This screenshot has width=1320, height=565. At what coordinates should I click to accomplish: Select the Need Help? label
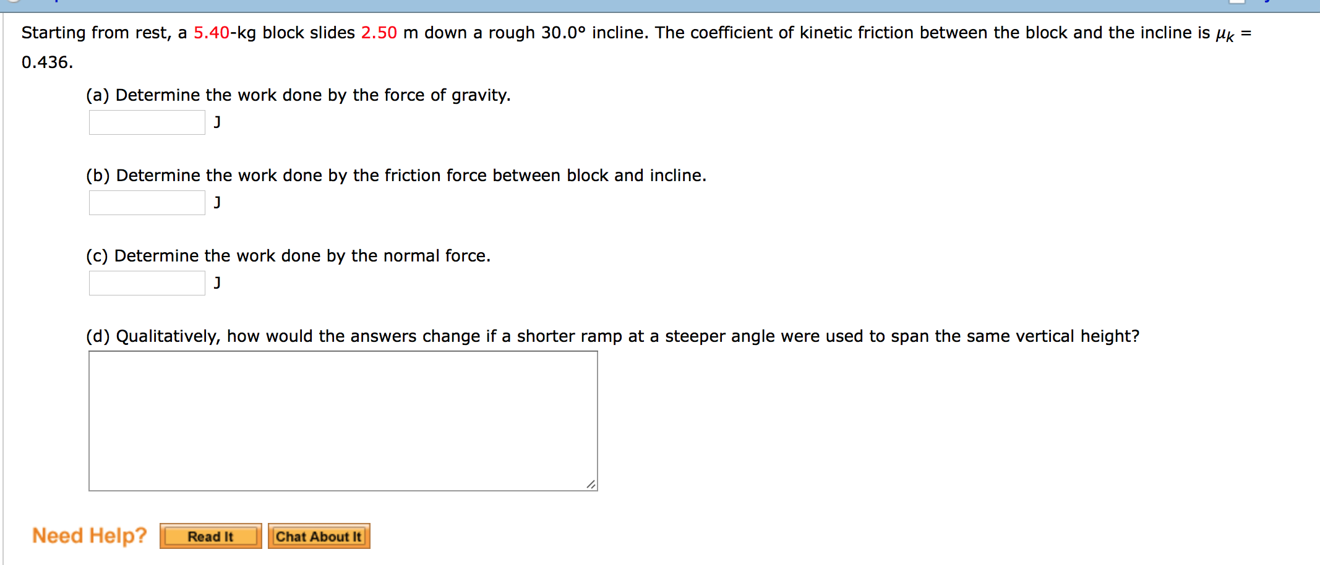[89, 535]
